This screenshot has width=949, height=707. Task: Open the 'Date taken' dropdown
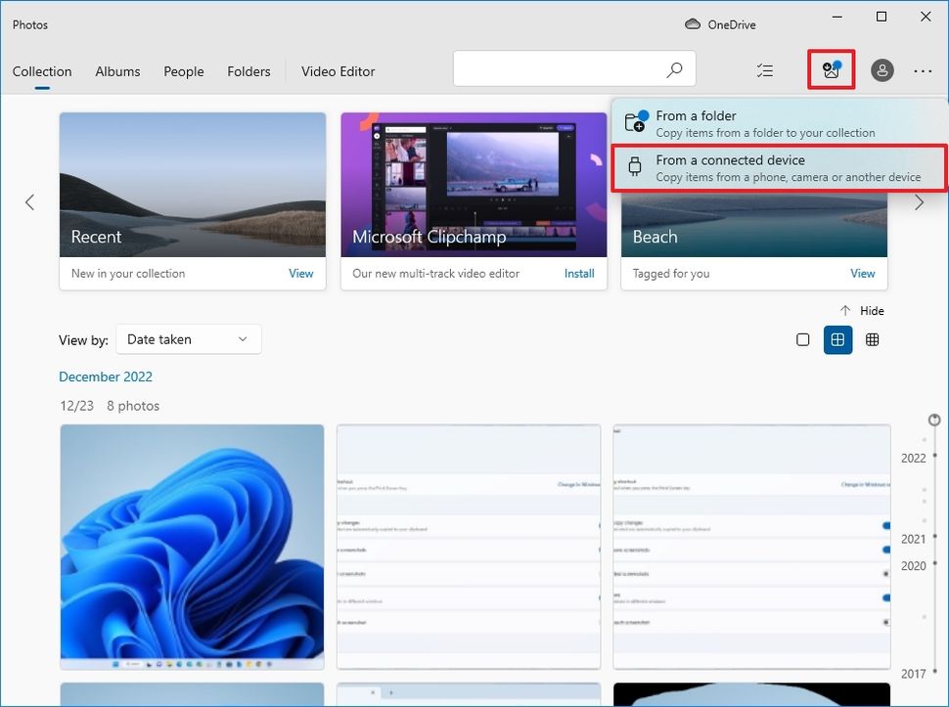(188, 339)
